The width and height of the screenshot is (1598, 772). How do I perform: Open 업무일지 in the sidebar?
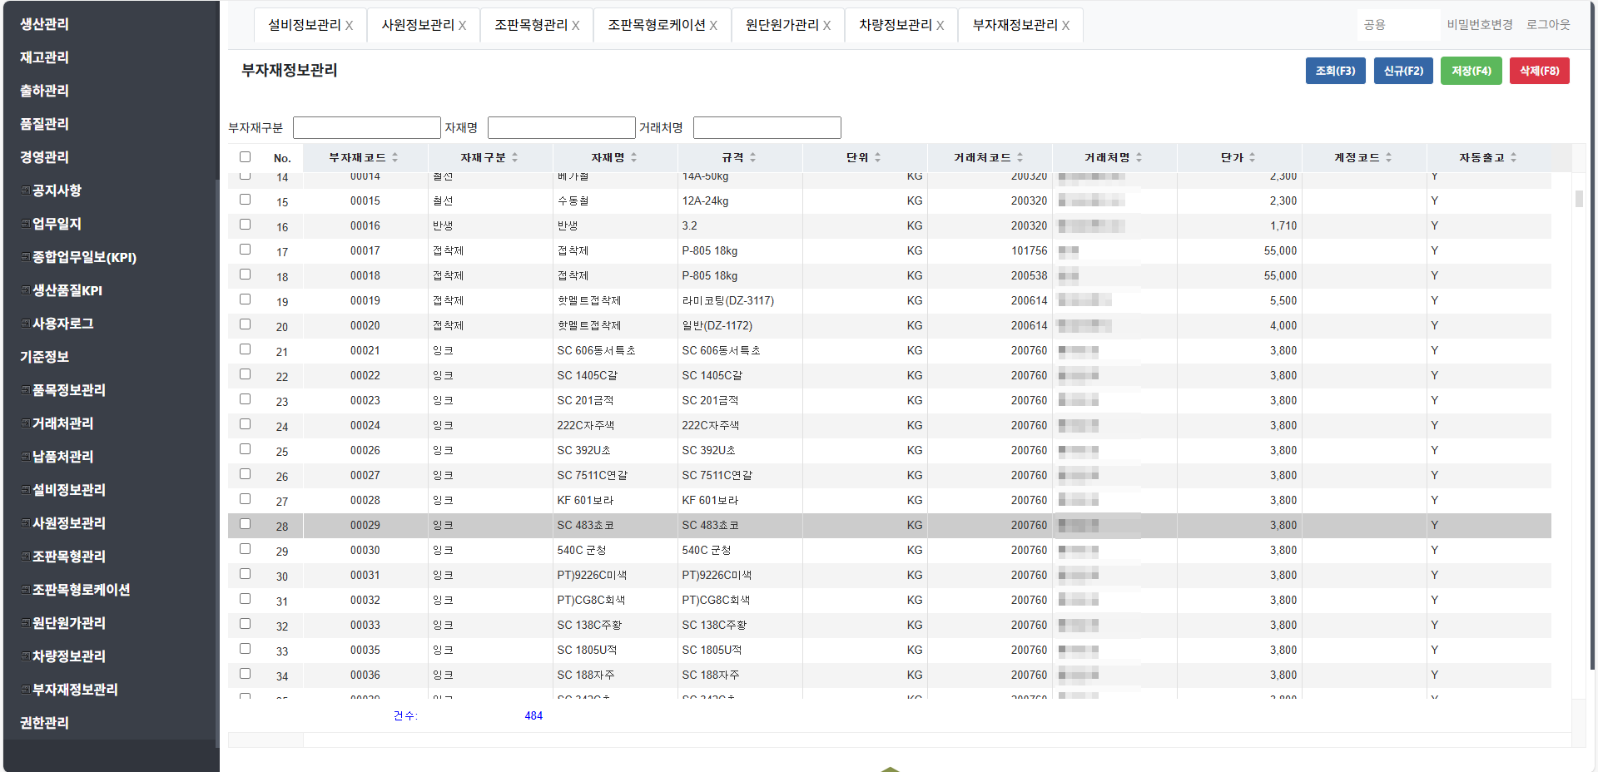[x=57, y=224]
